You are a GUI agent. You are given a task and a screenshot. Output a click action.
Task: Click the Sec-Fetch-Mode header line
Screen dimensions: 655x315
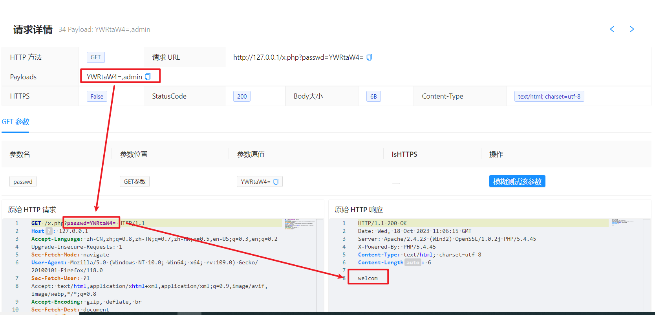(x=70, y=255)
